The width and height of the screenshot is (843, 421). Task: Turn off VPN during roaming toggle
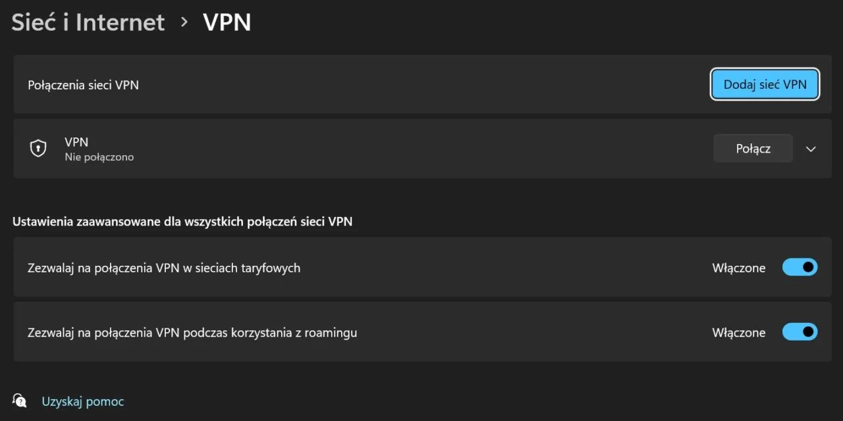click(x=800, y=332)
